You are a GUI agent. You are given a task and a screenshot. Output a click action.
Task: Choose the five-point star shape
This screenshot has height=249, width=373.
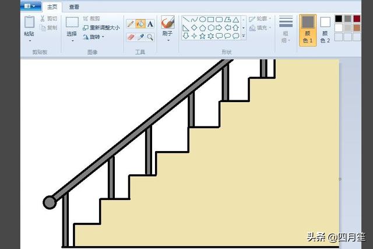(x=202, y=36)
